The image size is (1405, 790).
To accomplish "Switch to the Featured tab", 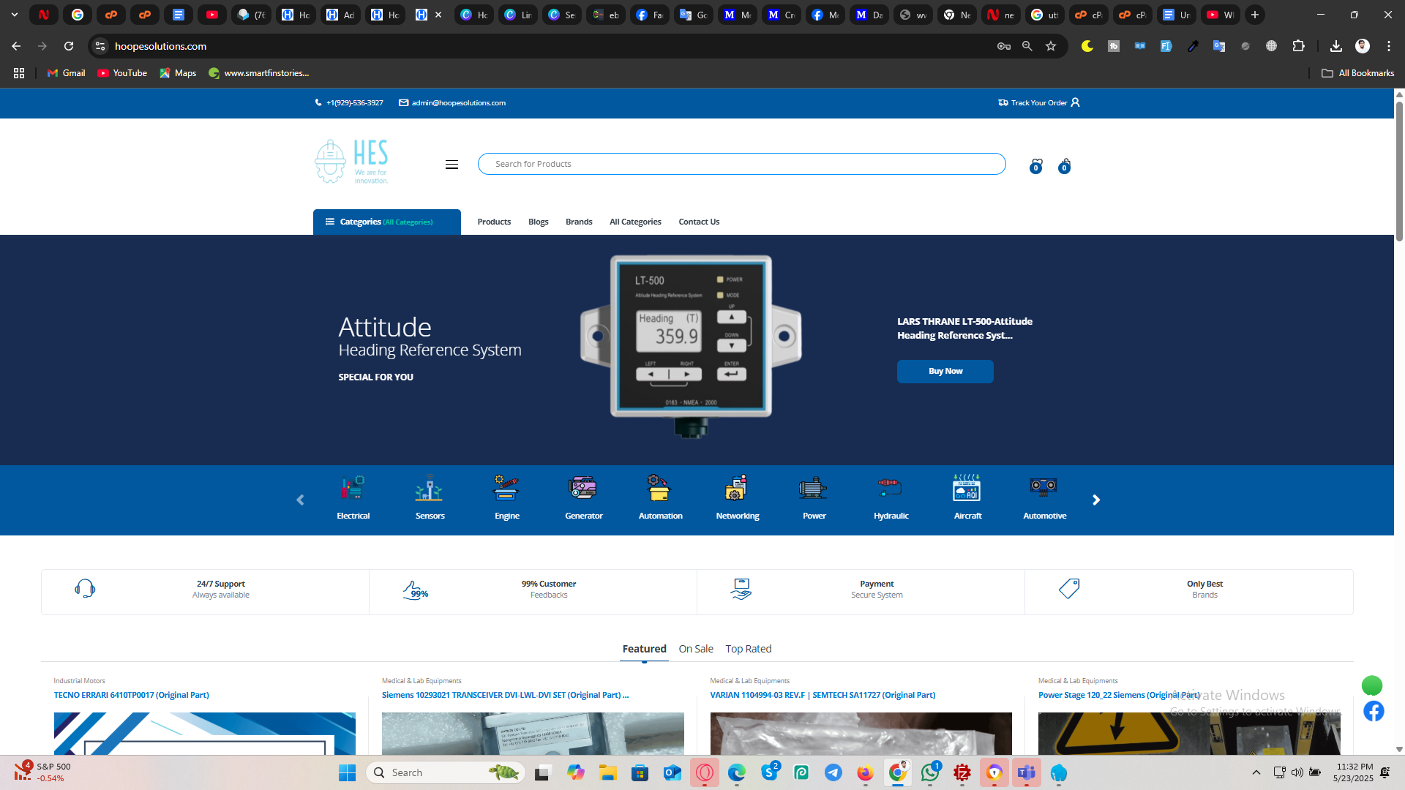I will coord(644,649).
